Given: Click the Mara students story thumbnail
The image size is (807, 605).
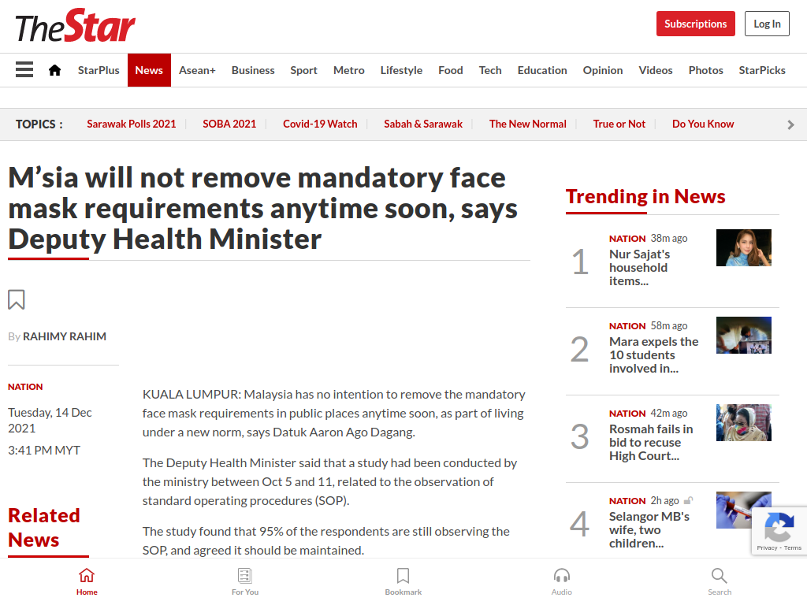Looking at the screenshot, I should coord(744,335).
